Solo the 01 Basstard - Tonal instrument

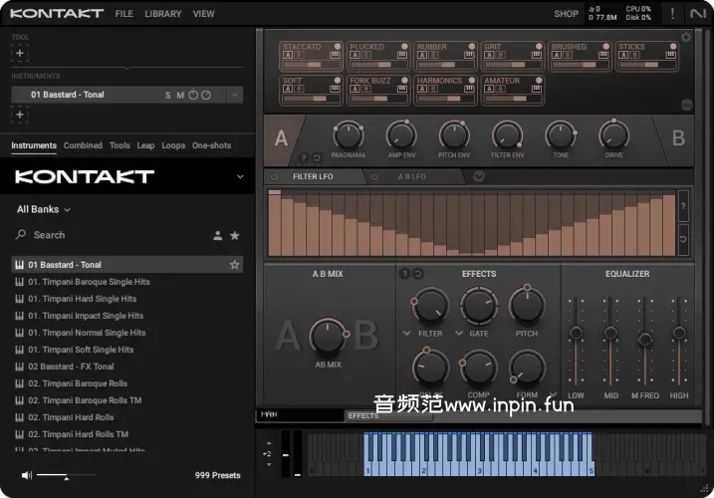[168, 96]
